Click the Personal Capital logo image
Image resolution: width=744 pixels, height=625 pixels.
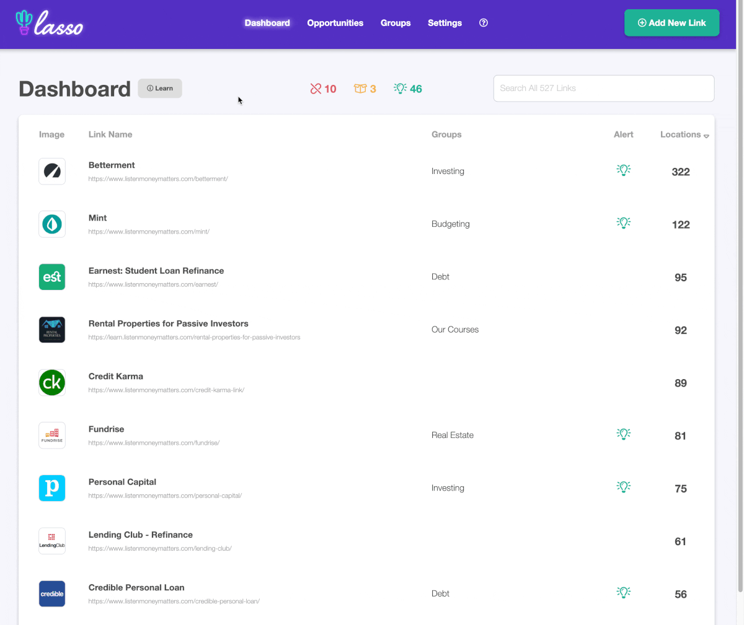52,488
